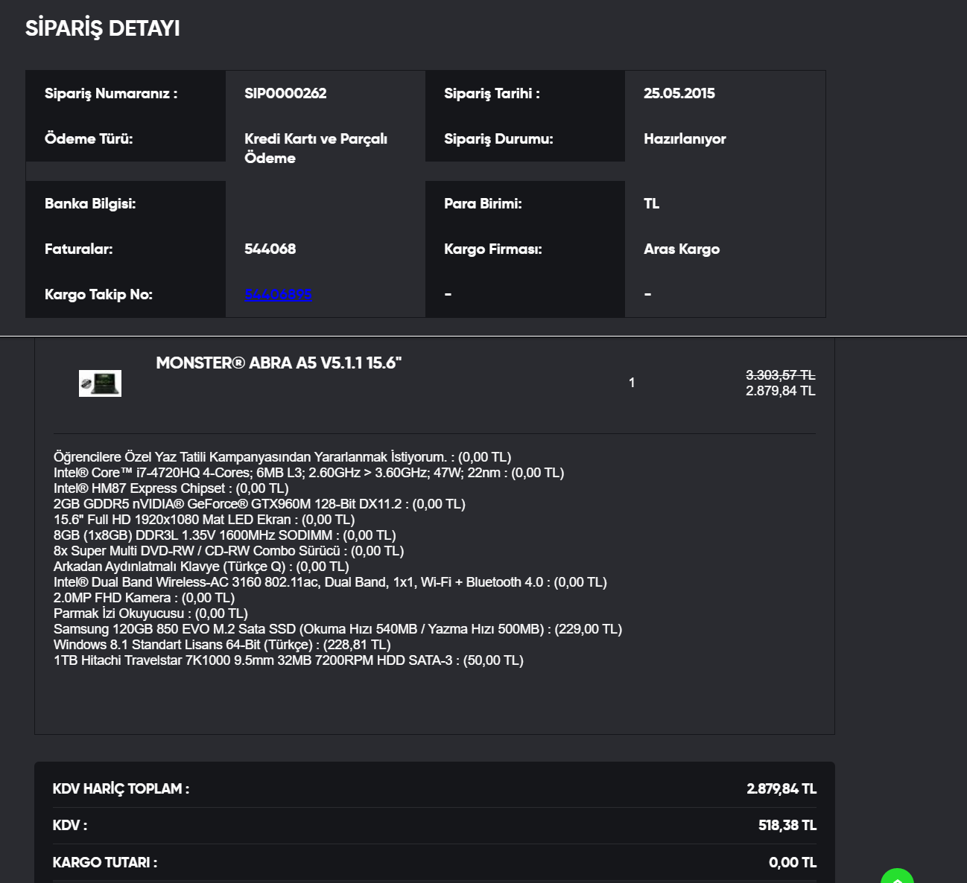Click the product quantity value 1
The image size is (967, 883).
(x=632, y=383)
